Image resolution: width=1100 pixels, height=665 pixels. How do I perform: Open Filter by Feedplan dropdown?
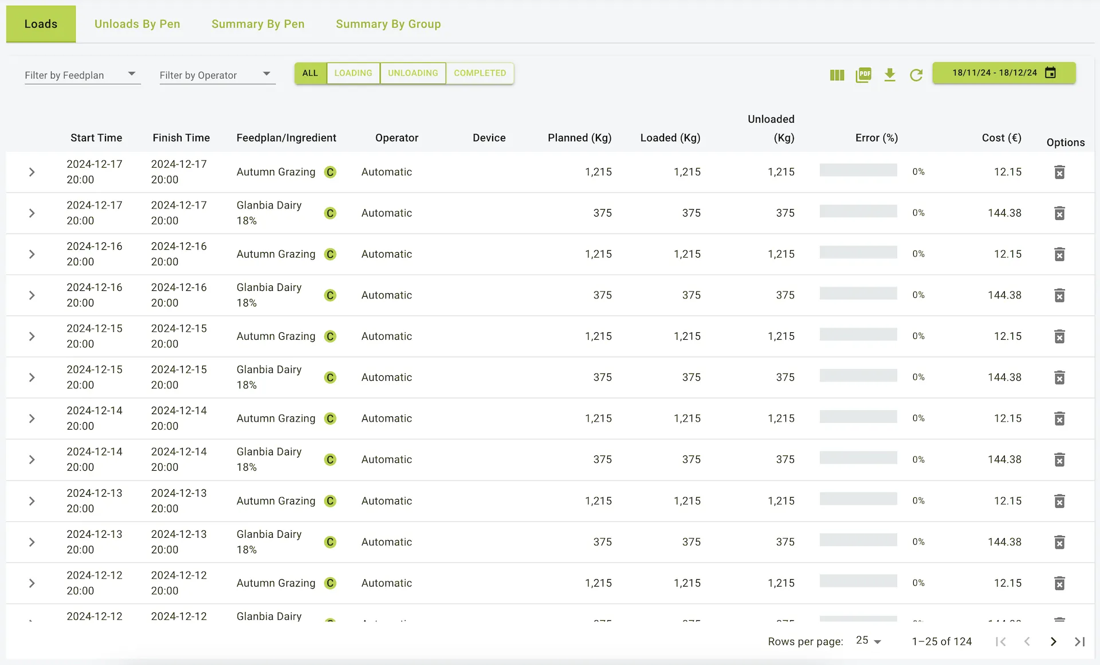click(82, 75)
